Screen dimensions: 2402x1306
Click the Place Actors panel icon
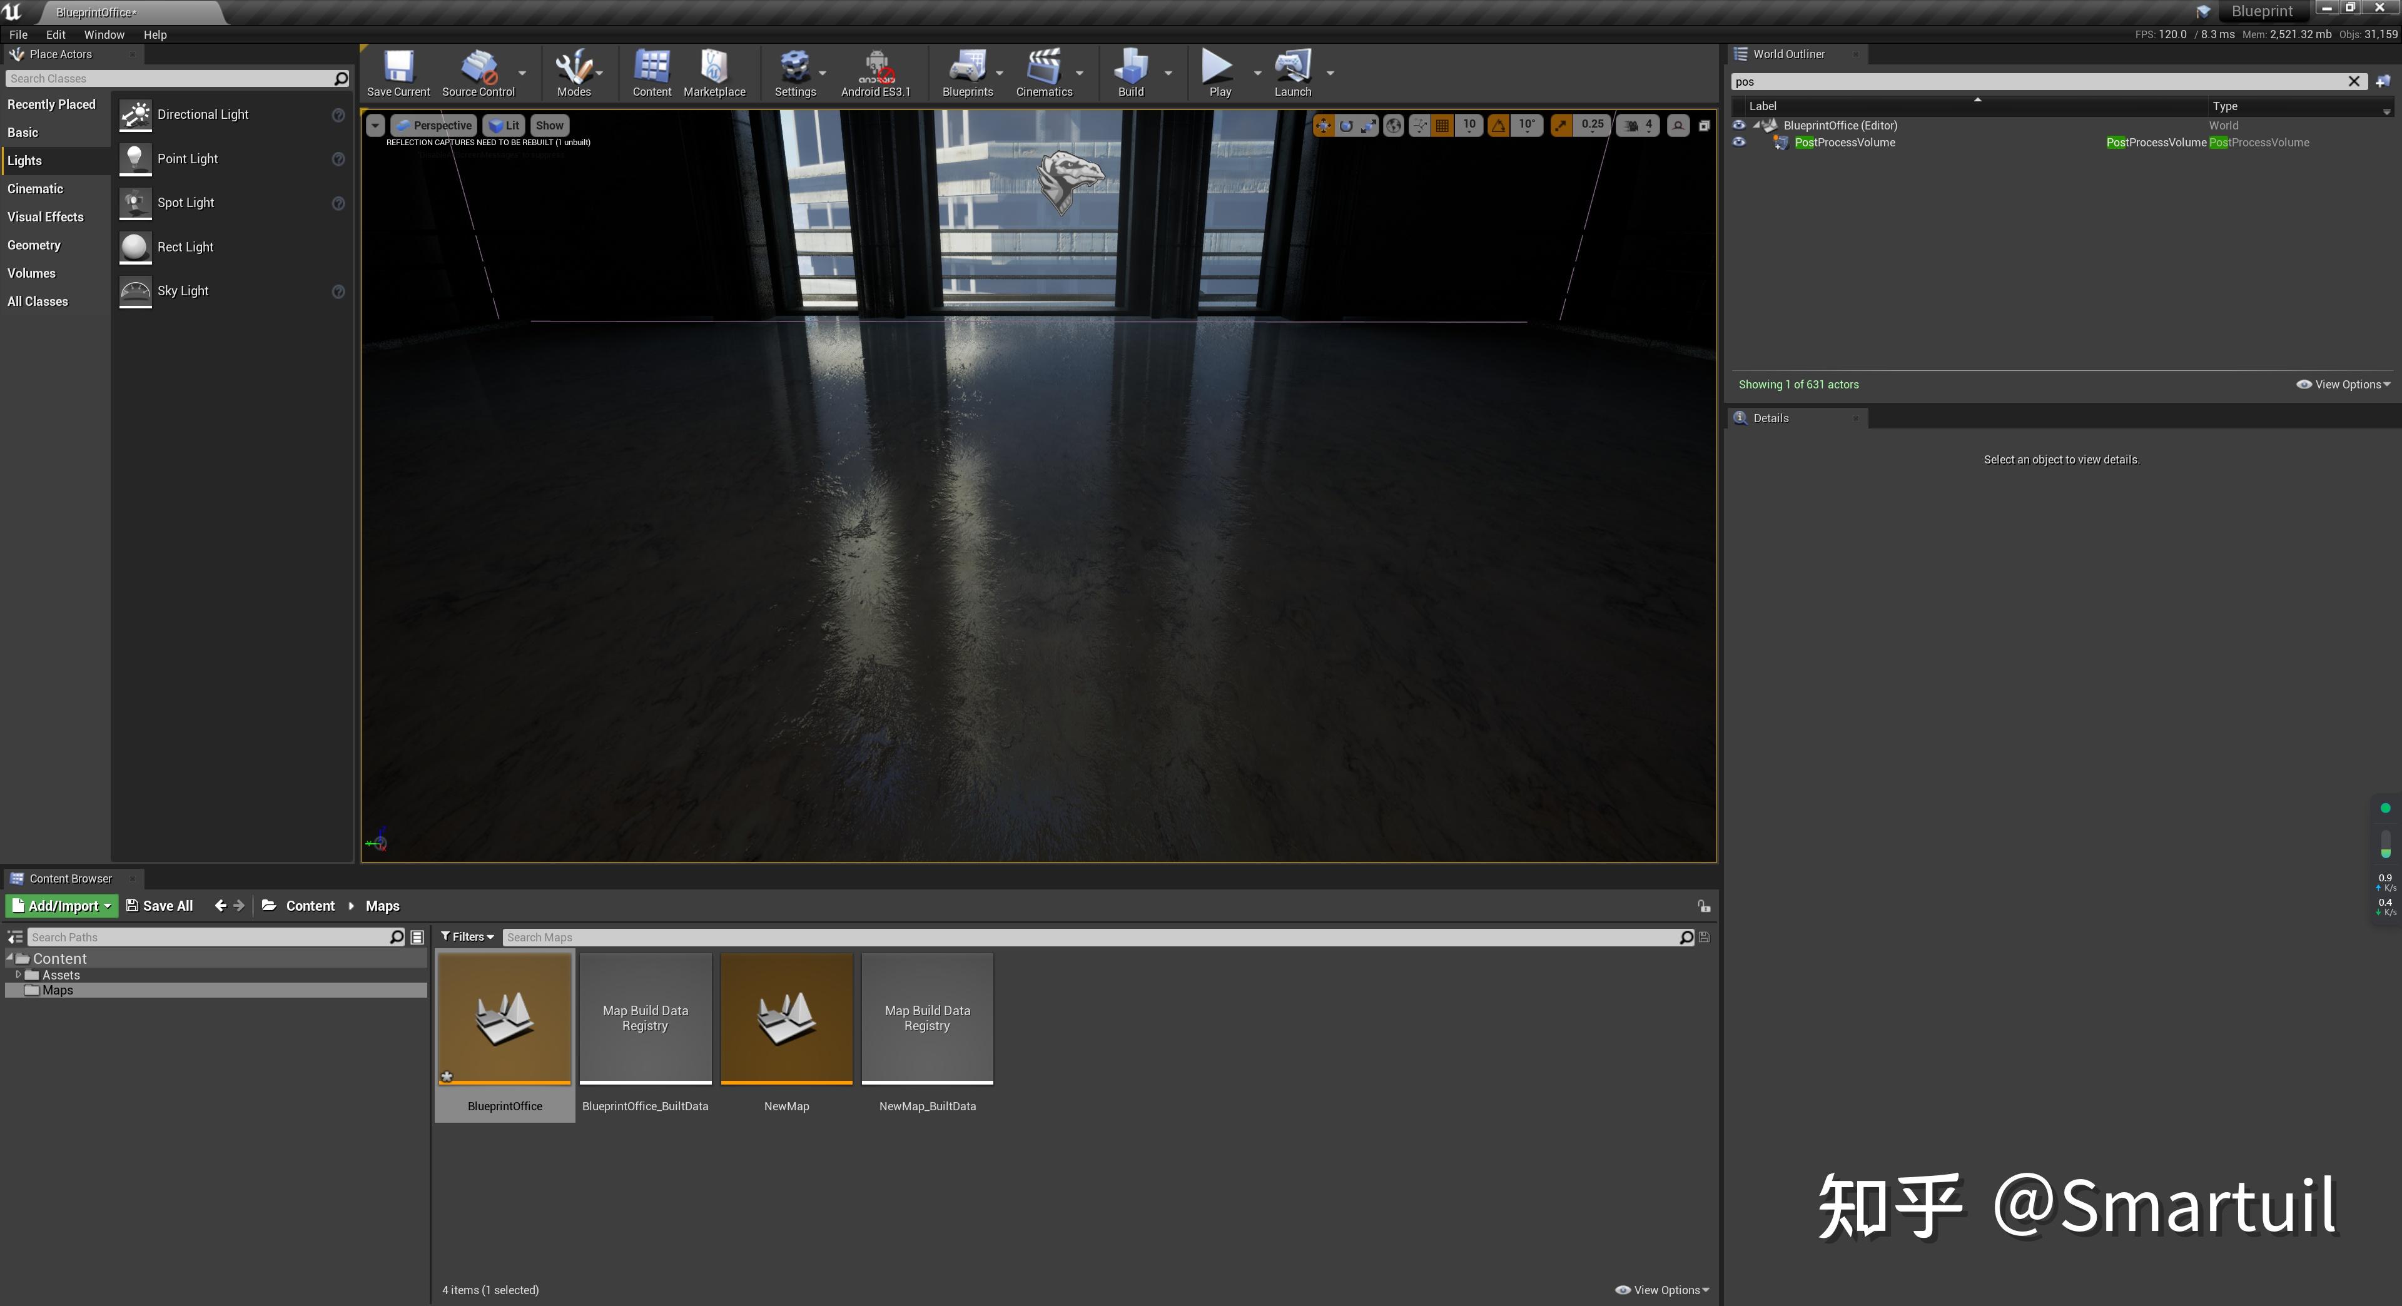(x=18, y=53)
